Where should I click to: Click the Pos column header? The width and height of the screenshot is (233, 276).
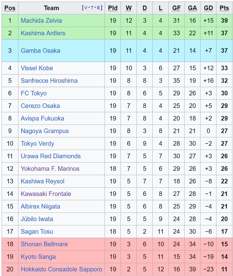[10, 8]
